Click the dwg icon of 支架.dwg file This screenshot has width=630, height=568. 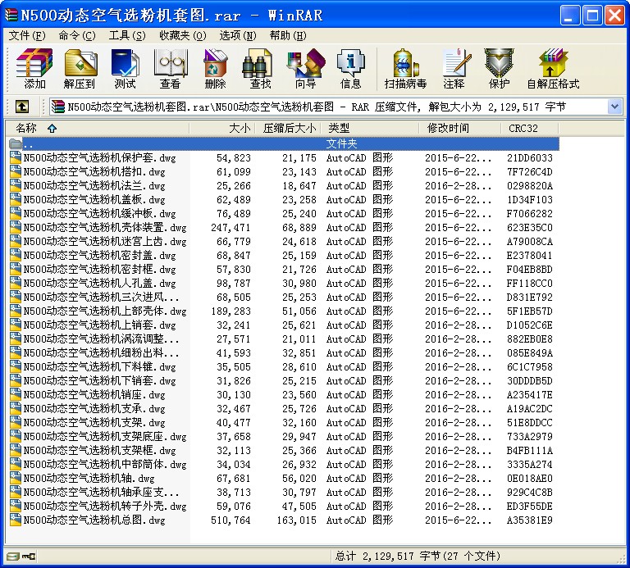point(16,422)
